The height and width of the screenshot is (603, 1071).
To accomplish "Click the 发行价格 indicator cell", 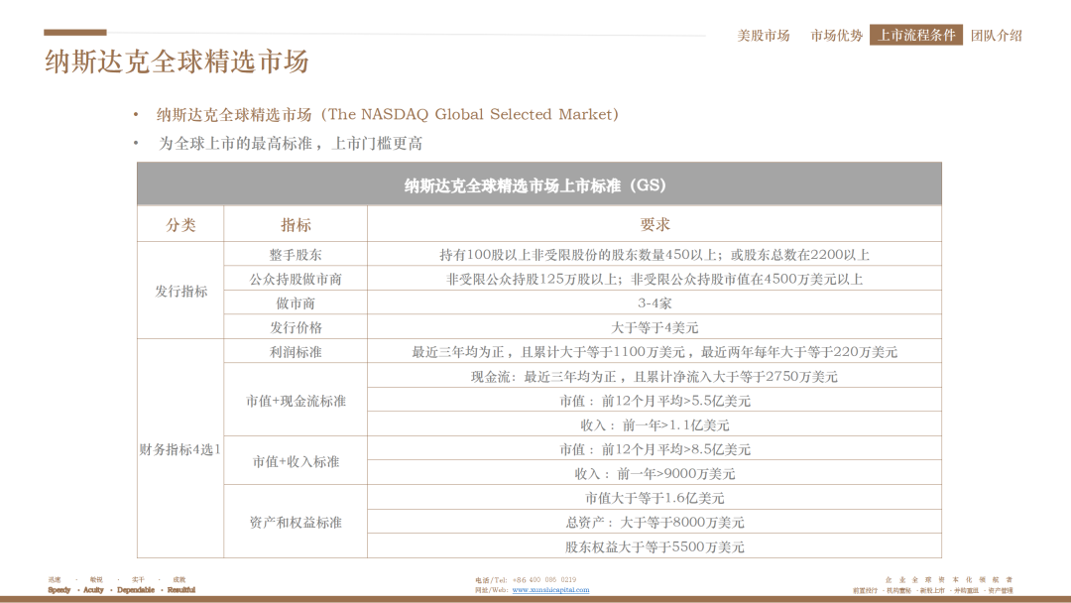I will (296, 327).
